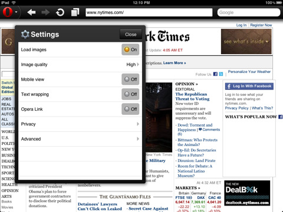Click the FTSE 100 index
This screenshot has width=283, height=212.
tap(184, 198)
